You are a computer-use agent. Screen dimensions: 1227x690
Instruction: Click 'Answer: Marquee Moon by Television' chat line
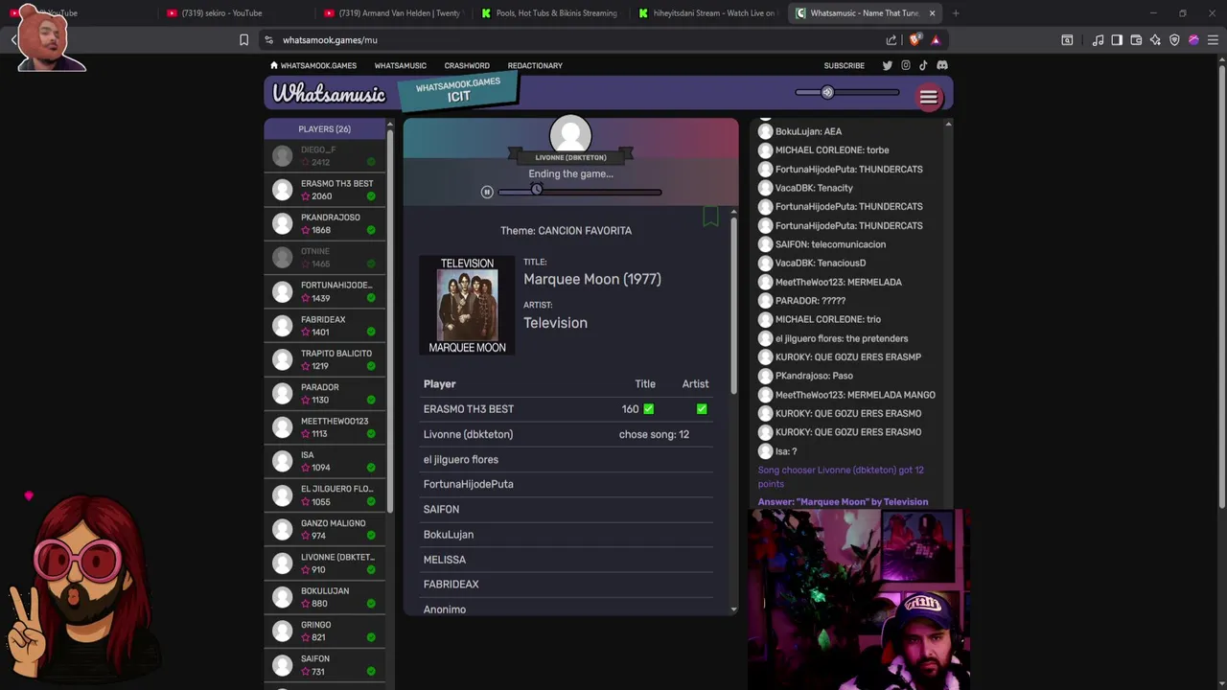pyautogui.click(x=844, y=502)
